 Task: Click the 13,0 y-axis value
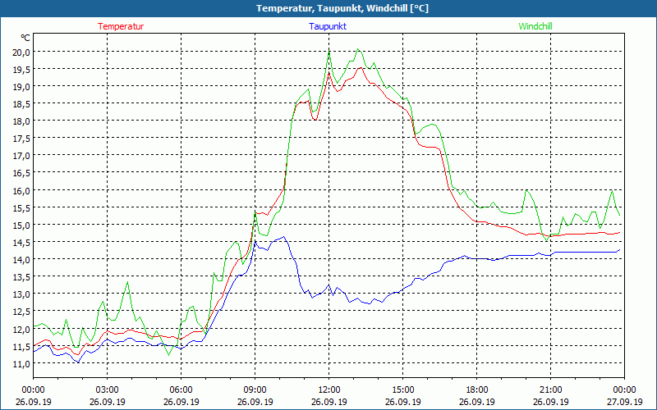pyautogui.click(x=21, y=294)
